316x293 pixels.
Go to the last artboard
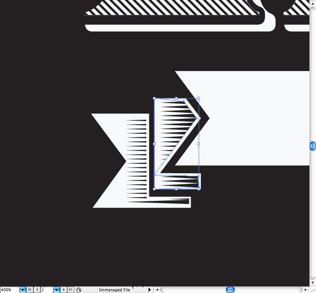70,289
